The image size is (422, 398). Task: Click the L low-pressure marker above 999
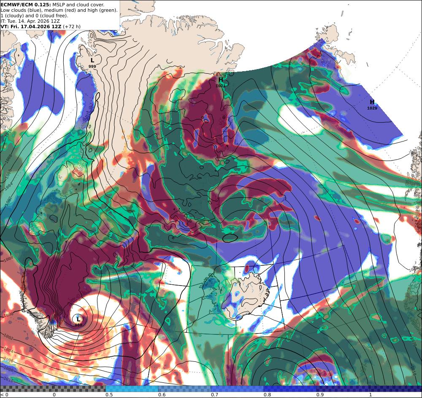(92, 60)
